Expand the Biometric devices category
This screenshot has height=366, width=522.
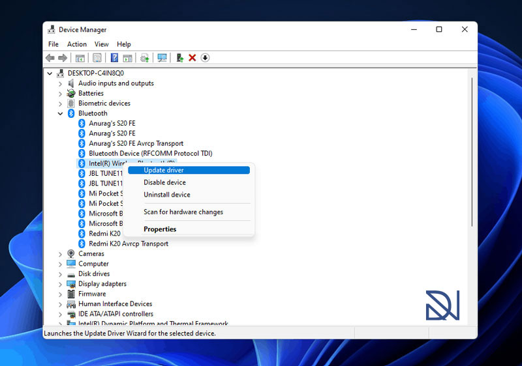tap(60, 104)
